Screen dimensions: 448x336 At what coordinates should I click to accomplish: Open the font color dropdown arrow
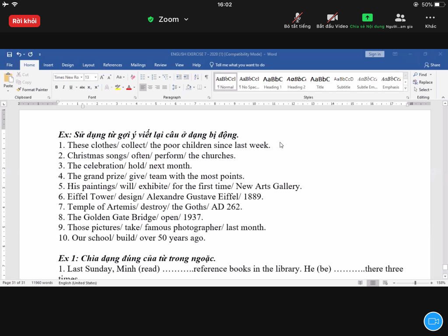[x=134, y=87]
